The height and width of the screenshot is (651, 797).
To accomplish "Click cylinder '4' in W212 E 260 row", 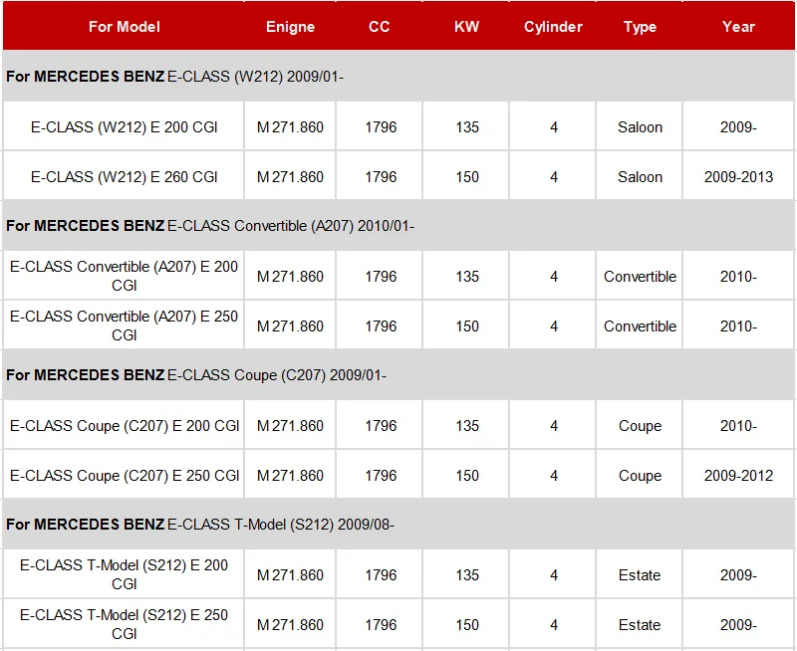I will pyautogui.click(x=554, y=177).
